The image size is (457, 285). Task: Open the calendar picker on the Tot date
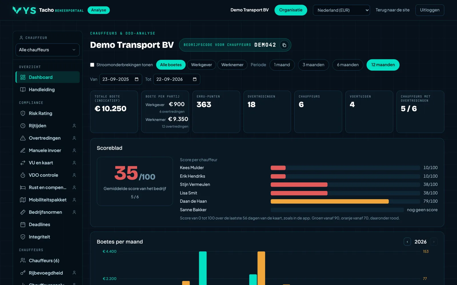click(x=195, y=79)
